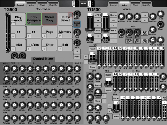
Task: Adjust the Tune knob
Action: [129, 16]
